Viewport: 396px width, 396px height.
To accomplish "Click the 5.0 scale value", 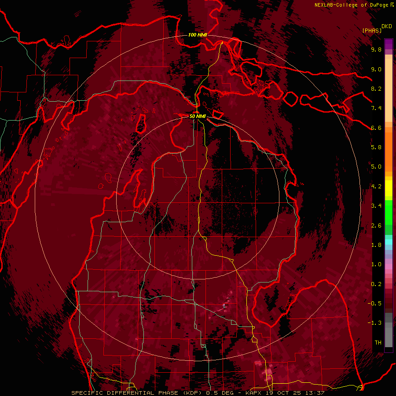I will (376, 167).
